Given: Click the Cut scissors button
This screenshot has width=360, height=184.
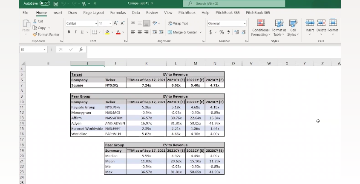Looking at the screenshot, I should pyautogui.click(x=38, y=21).
